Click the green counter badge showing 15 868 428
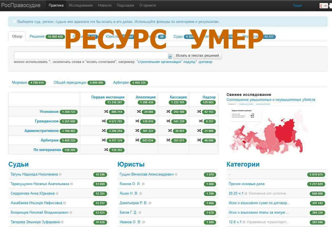The image size is (332, 227). pyautogui.click(x=56, y=36)
